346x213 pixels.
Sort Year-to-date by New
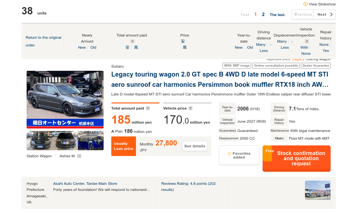[239, 47]
